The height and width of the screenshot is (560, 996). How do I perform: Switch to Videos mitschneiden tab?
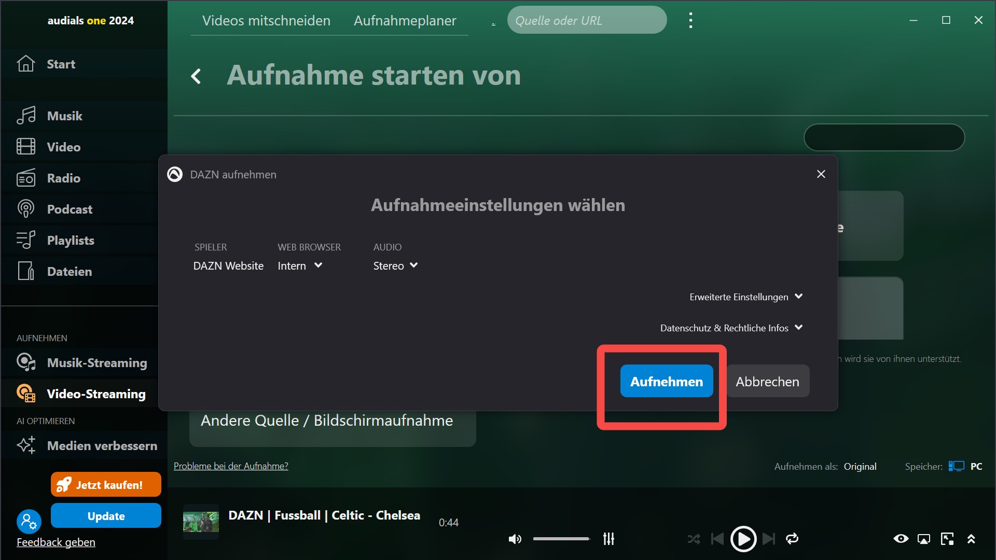266,21
